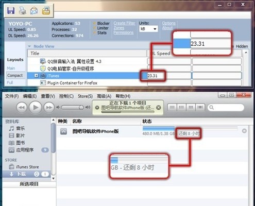
Task: Open the Store(S) menu
Action: [x=85, y=96]
